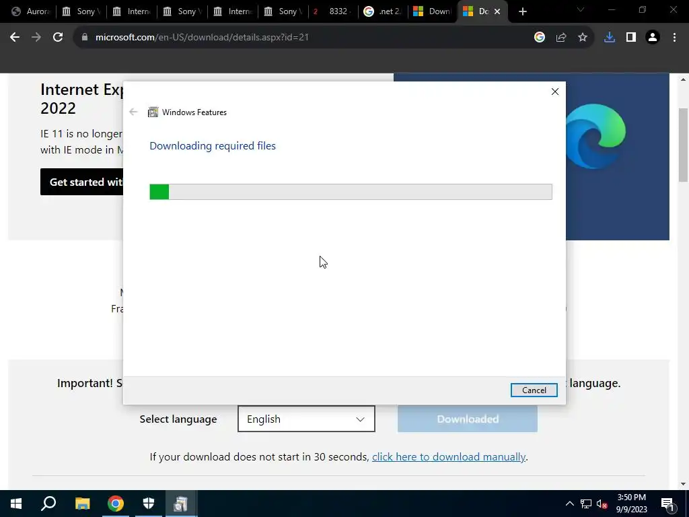
Task: Open muted volume tray icon
Action: point(602,504)
